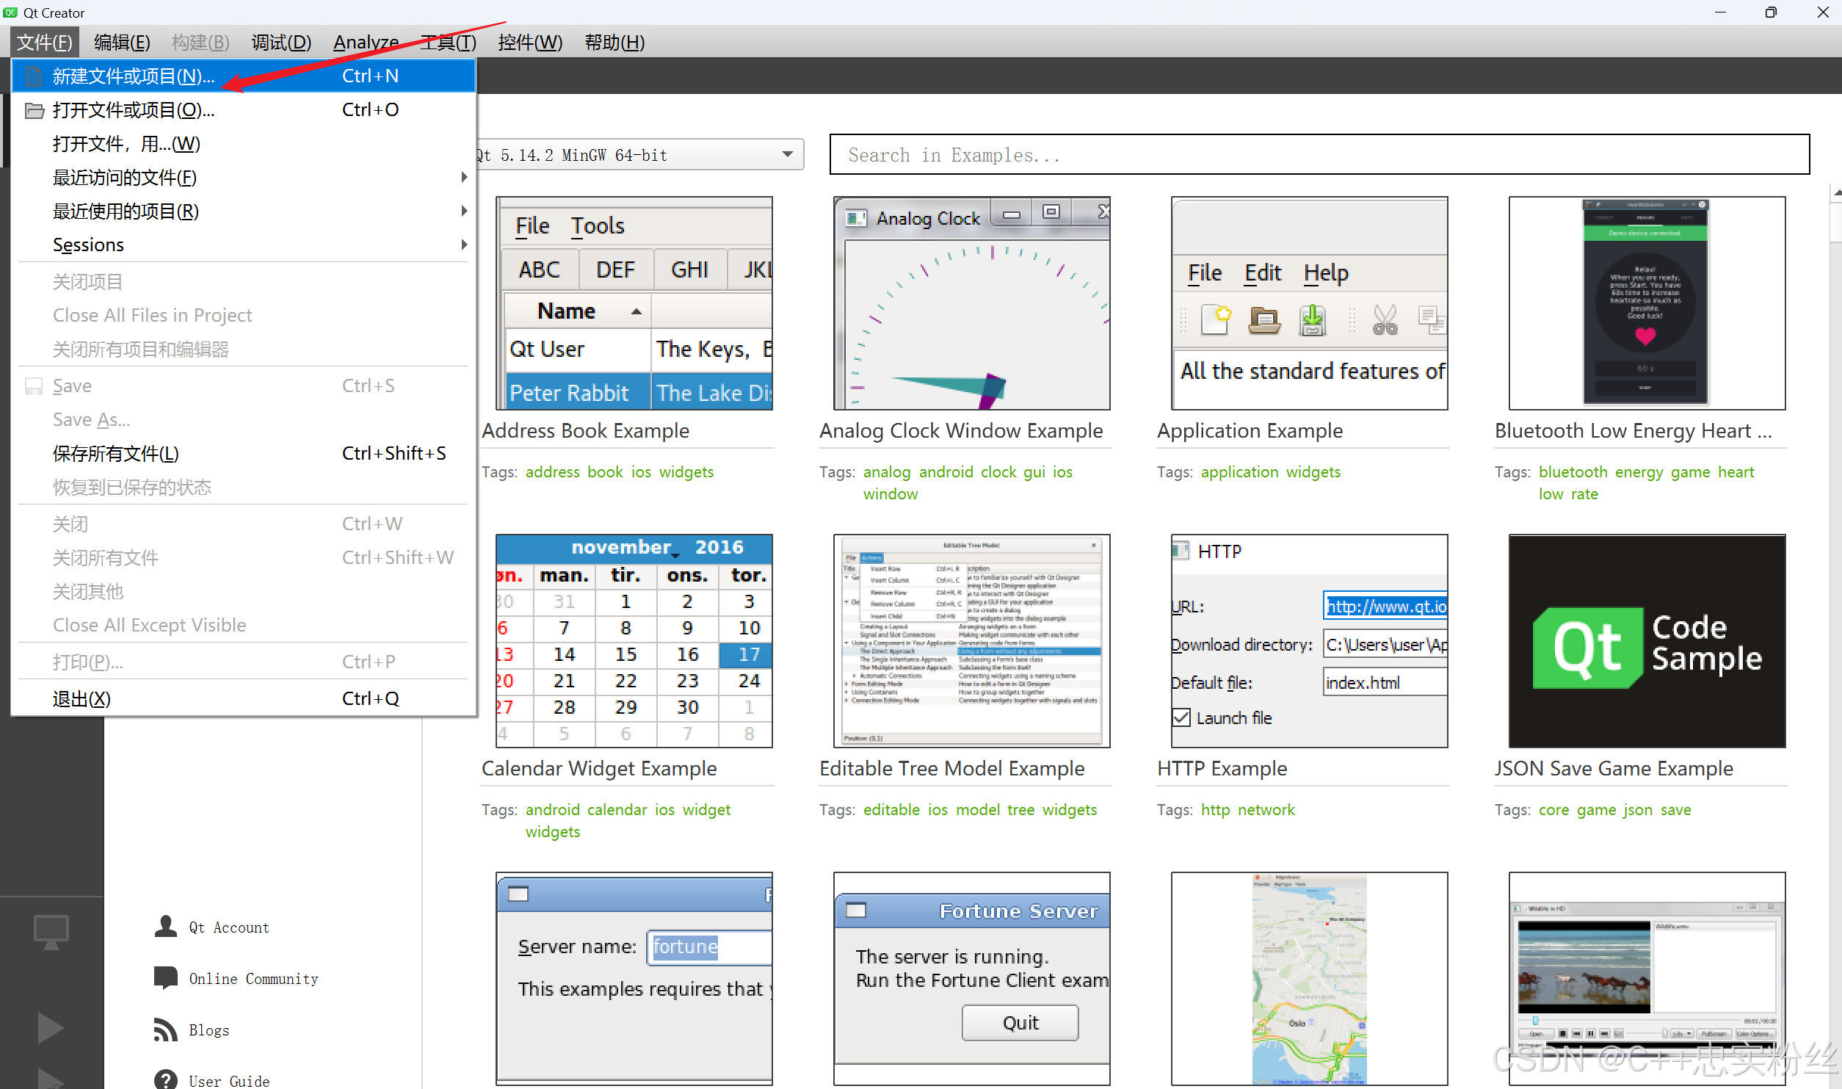Expand the Sessions submenu

pos(244,245)
